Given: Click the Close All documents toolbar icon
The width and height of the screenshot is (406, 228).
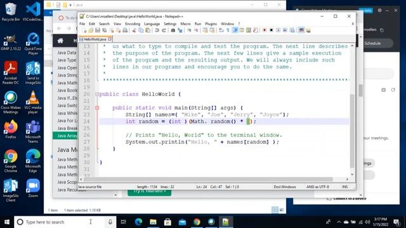Looking at the screenshot, I should coord(118,30).
